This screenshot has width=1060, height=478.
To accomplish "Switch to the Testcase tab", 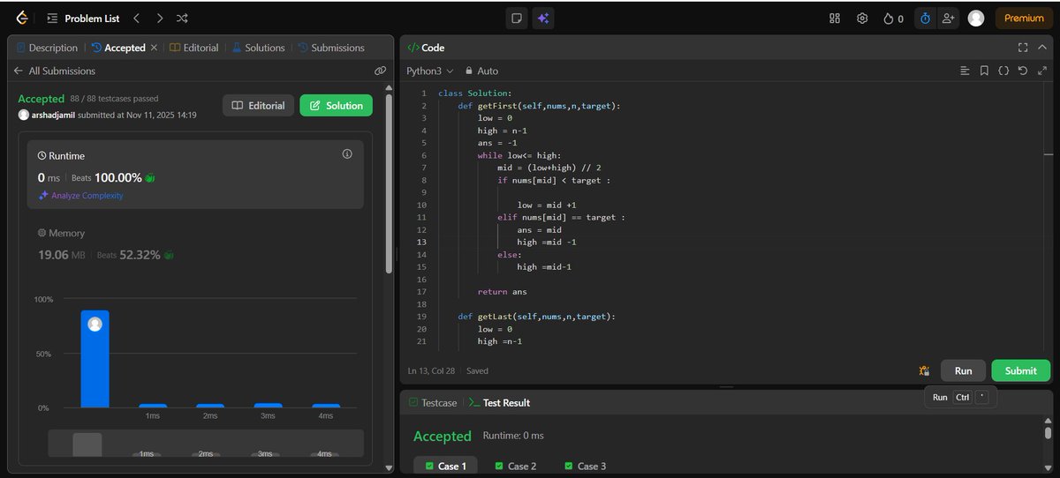I will pos(433,402).
